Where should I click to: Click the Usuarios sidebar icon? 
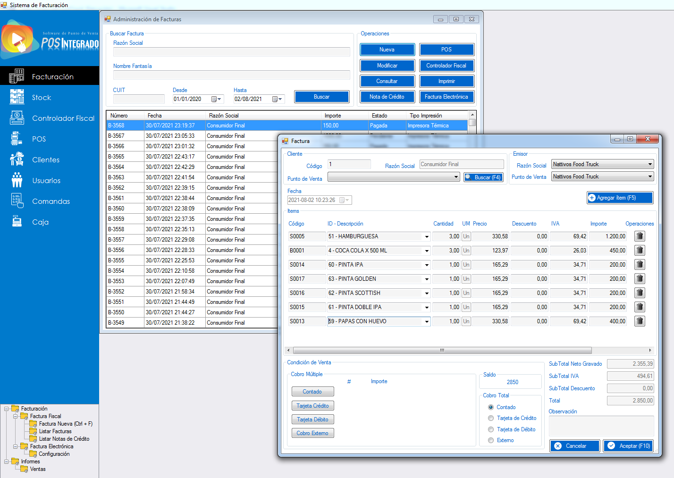(17, 180)
